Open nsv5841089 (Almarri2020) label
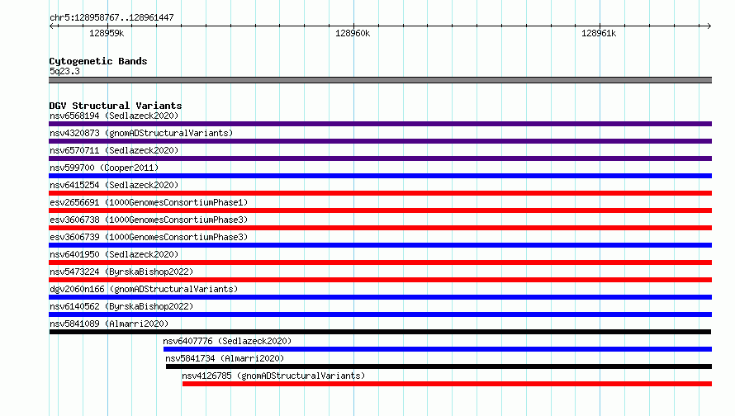Viewport: 735px width, 416px height. 109,324
